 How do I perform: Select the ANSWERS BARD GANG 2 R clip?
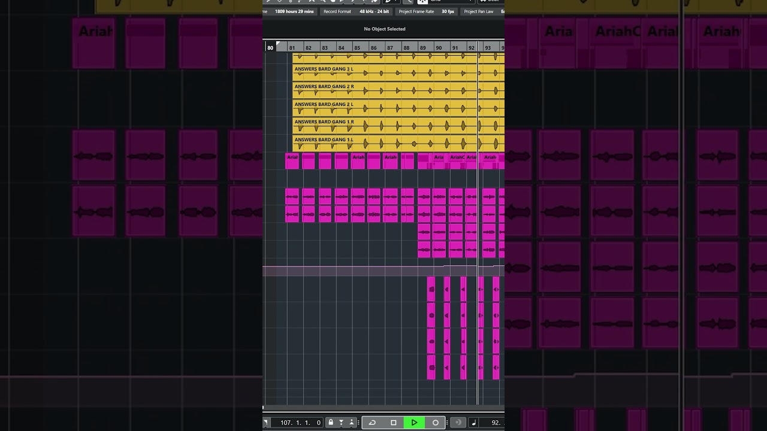point(398,90)
